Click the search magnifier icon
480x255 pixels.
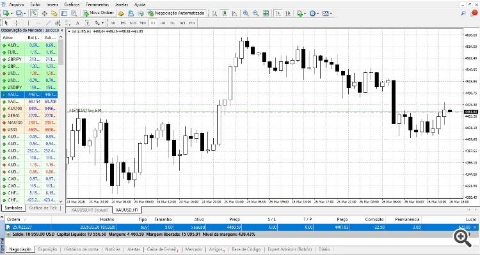(x=463, y=13)
